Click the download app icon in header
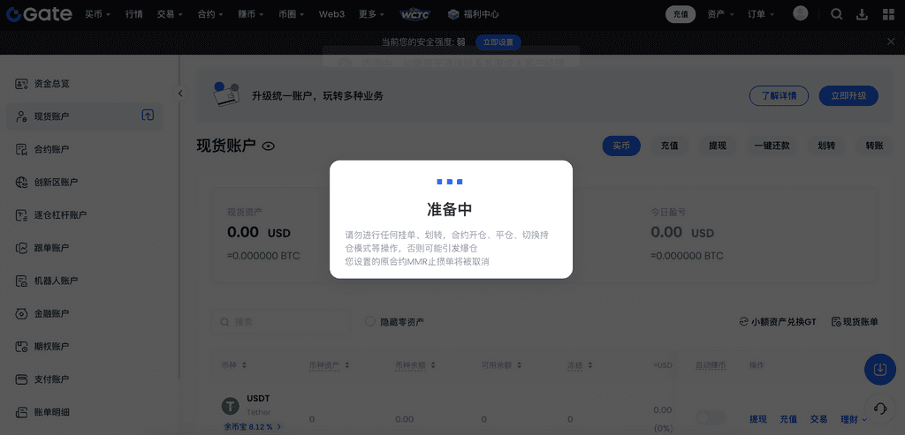This screenshot has height=435, width=905. click(x=862, y=14)
